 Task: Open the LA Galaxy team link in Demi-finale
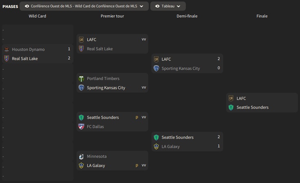[170, 147]
